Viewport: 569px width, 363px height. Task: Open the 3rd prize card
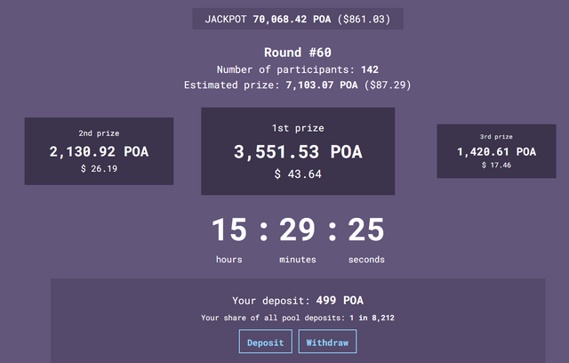(x=496, y=151)
